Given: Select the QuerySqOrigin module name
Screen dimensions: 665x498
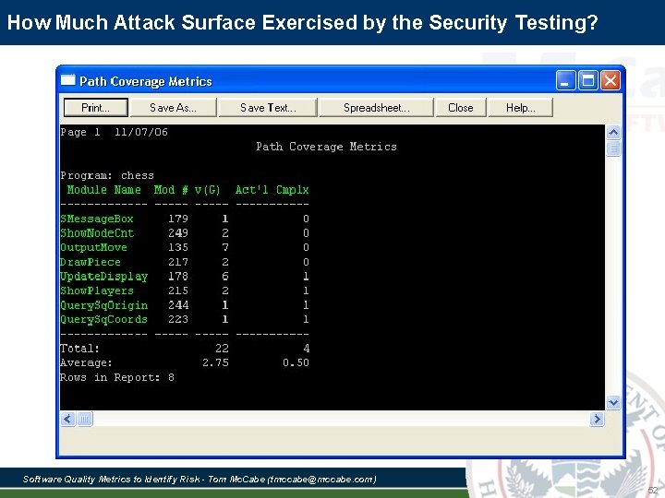Looking at the screenshot, I should pyautogui.click(x=103, y=305).
